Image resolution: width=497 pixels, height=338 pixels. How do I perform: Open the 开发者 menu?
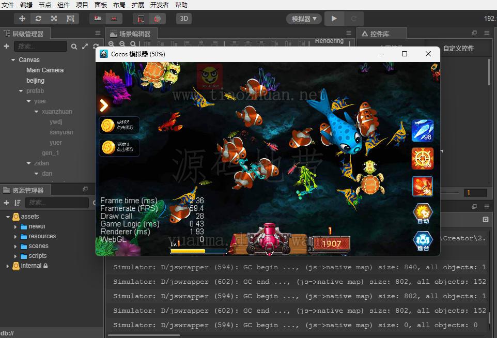[x=160, y=5]
